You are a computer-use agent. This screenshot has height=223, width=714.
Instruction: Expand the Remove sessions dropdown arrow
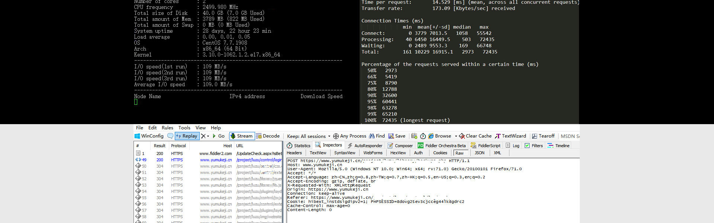[208, 136]
